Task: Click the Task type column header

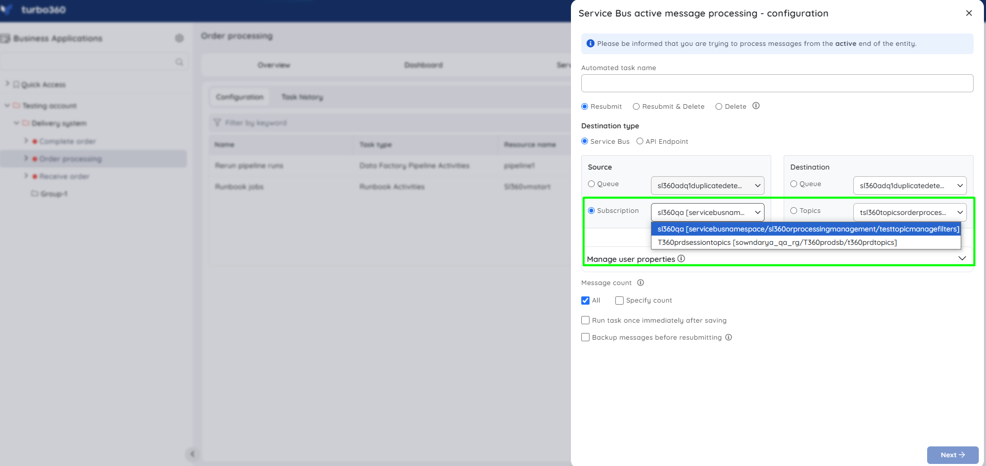Action: 376,144
